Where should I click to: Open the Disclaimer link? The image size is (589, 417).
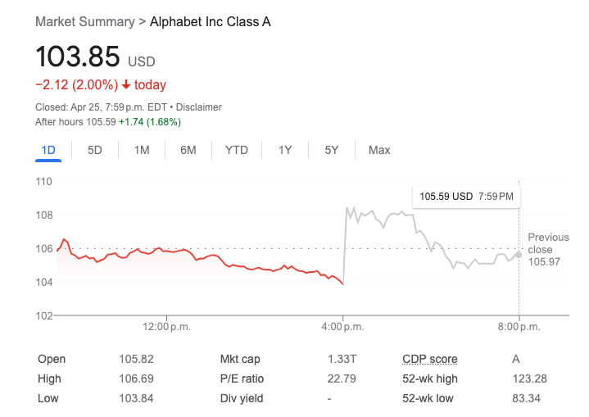199,107
